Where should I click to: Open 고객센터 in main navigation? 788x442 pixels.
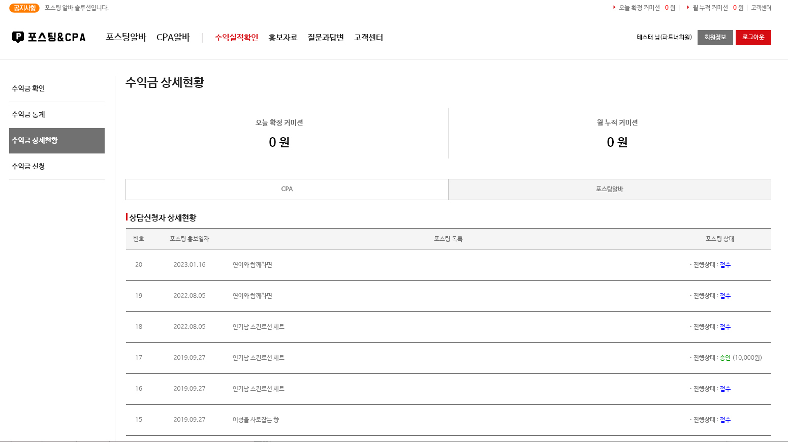click(368, 38)
